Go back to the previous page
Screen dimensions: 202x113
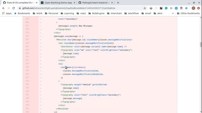pos(3,8)
